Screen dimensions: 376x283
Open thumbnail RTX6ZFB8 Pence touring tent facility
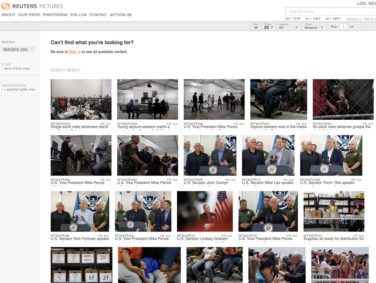[x=214, y=99]
